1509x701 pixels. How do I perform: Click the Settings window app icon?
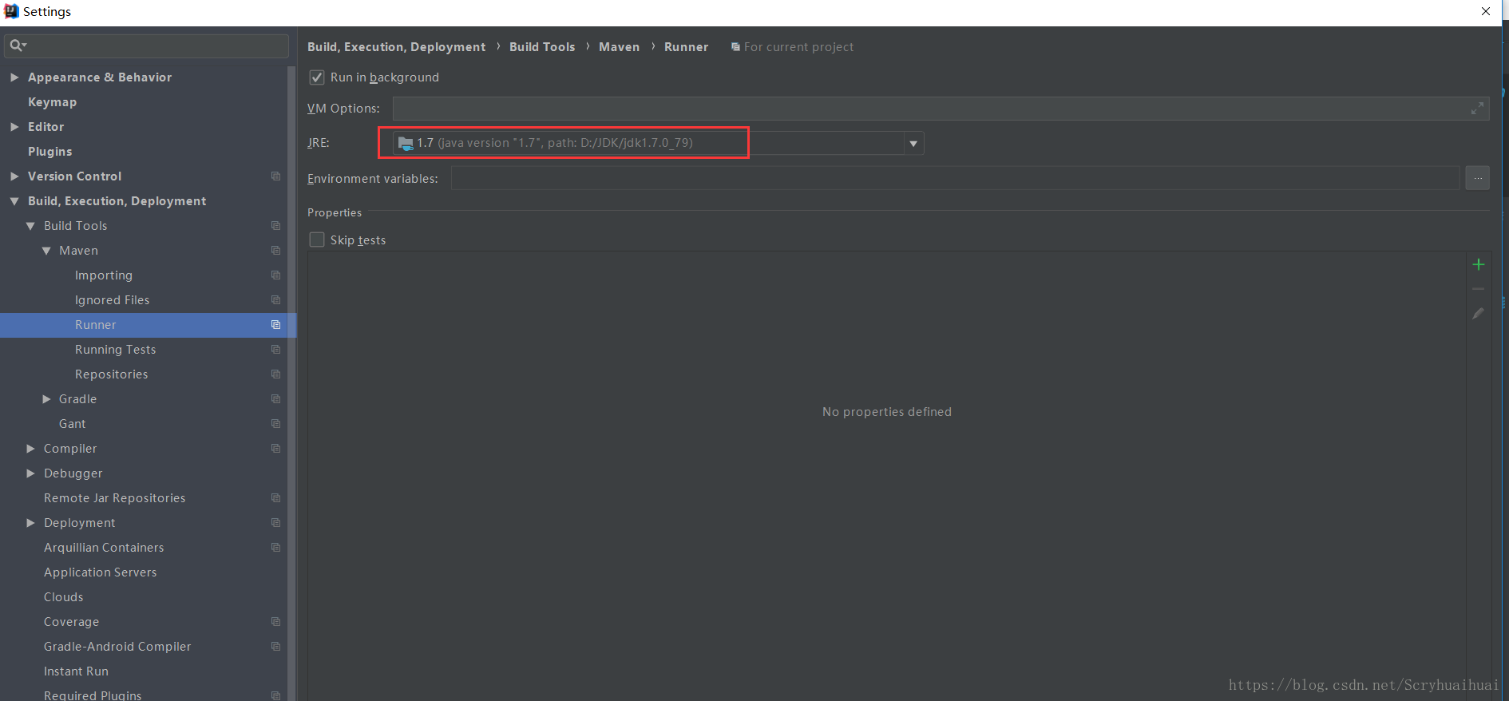click(x=11, y=11)
